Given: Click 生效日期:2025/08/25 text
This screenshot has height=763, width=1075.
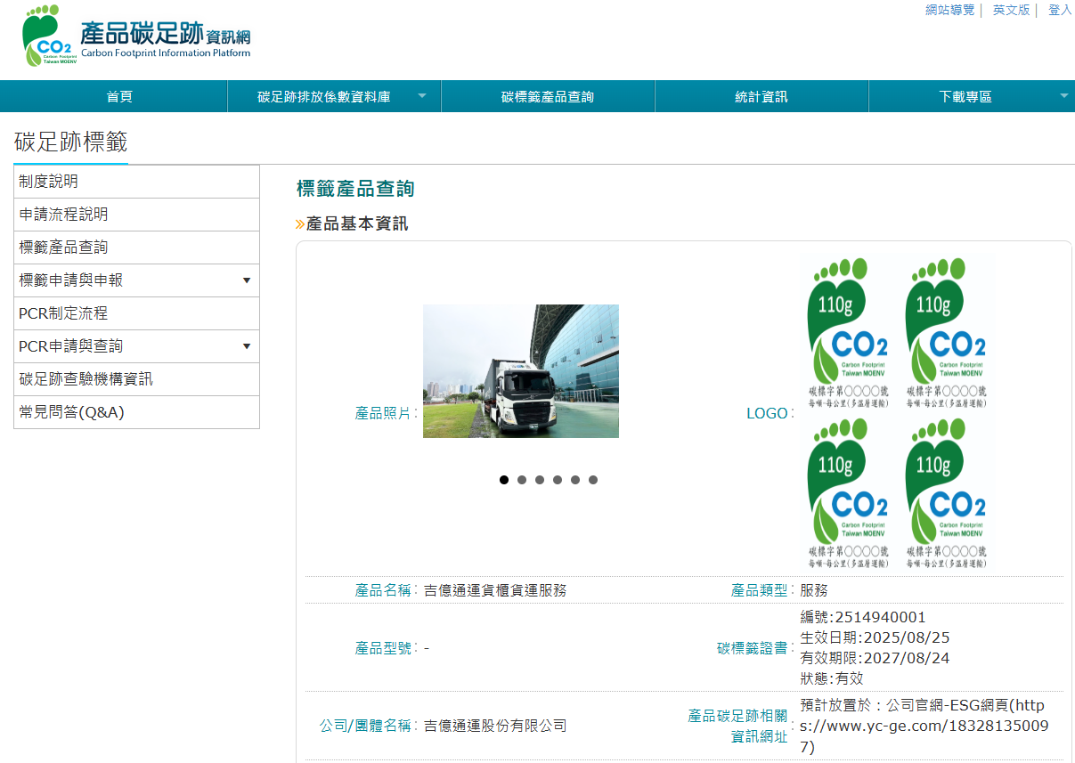Looking at the screenshot, I should 875,637.
